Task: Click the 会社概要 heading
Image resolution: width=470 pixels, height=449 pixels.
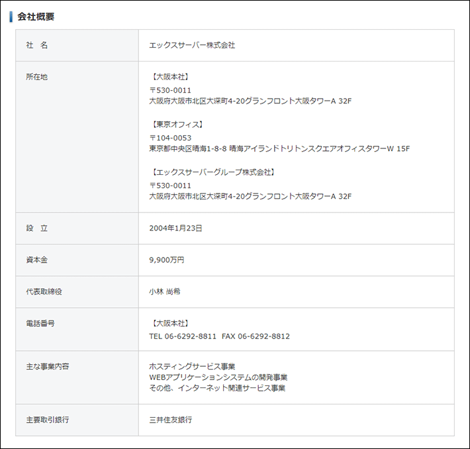Action: pyautogui.click(x=36, y=17)
